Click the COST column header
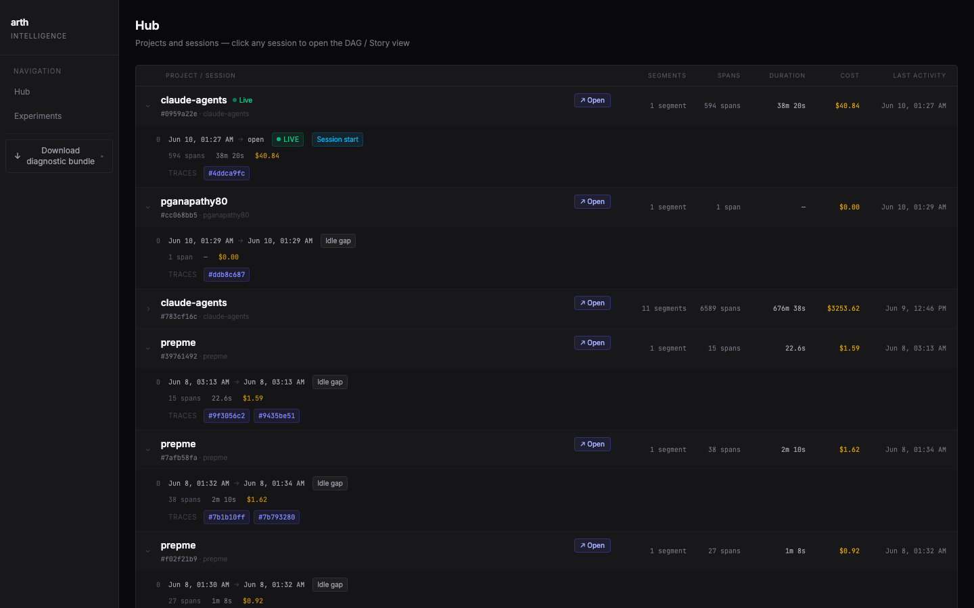 point(850,76)
